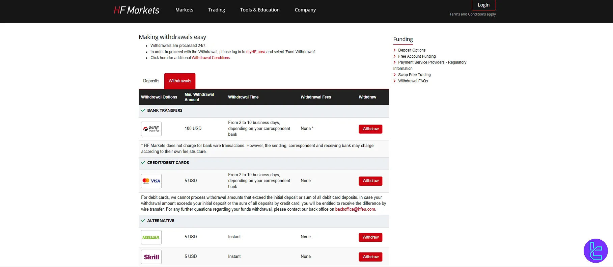Open the Tools & Education menu
This screenshot has width=613, height=267.
[x=260, y=10]
